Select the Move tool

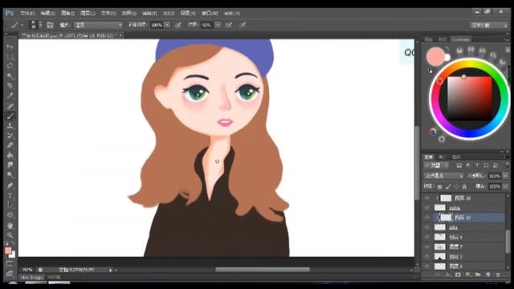click(x=10, y=47)
